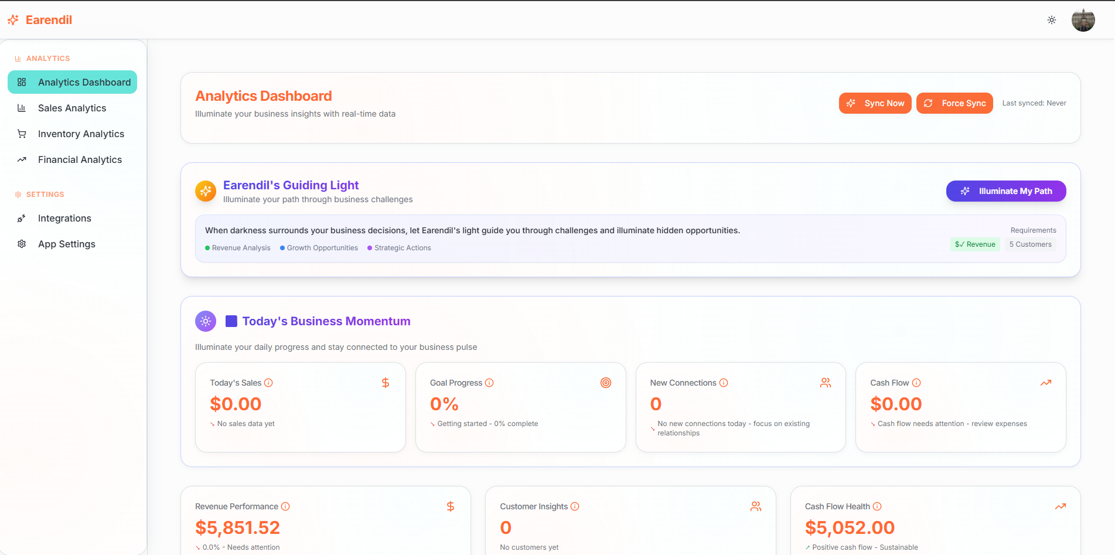
Task: Click the sparkle icon beside Earendil's Guiding Light
Action: click(205, 191)
